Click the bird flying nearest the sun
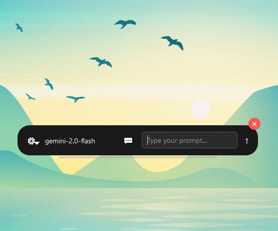The width and height of the screenshot is (278, 231). [172, 43]
